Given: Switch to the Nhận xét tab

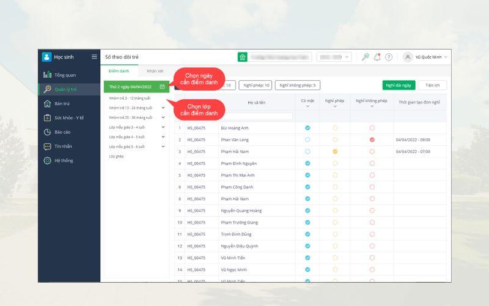Looking at the screenshot, I should click(155, 72).
